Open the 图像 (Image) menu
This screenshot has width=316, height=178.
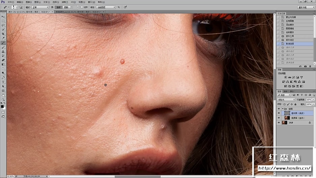(29, 2)
